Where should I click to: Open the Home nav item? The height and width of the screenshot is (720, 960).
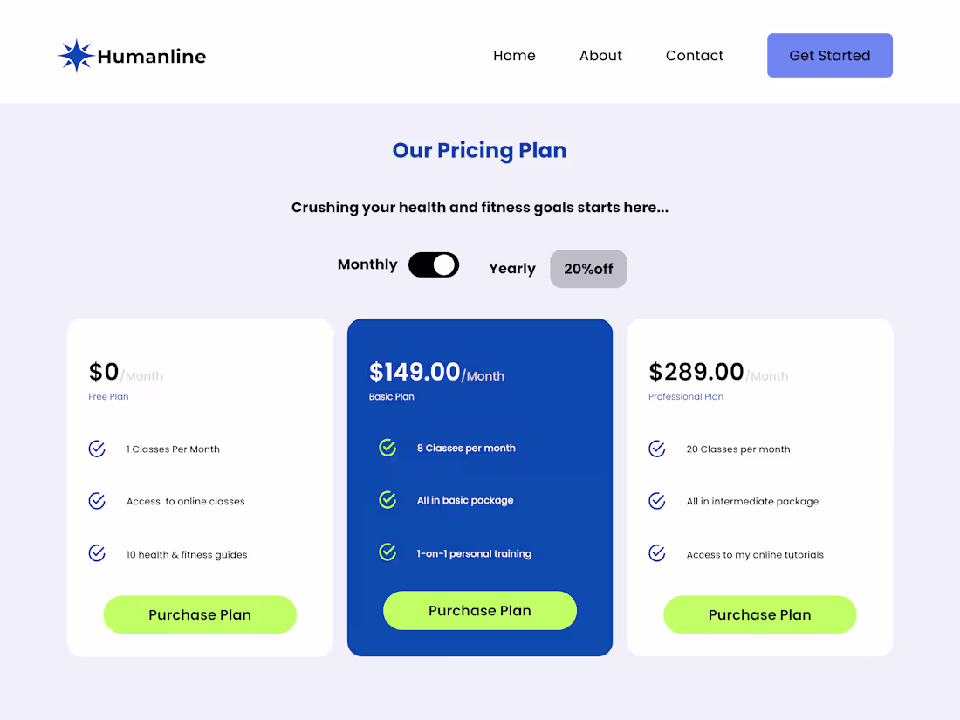(514, 56)
